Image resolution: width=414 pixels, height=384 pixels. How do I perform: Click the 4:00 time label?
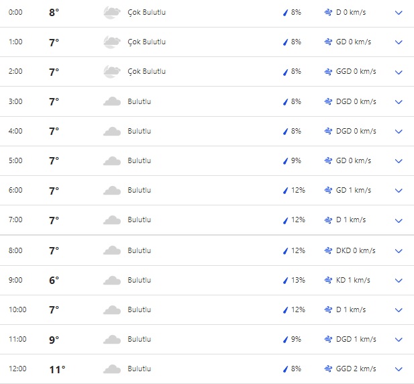(x=15, y=131)
